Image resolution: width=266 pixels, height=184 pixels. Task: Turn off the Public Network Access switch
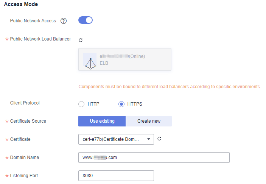coord(86,20)
